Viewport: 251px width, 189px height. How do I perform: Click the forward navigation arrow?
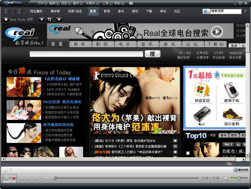(19, 11)
